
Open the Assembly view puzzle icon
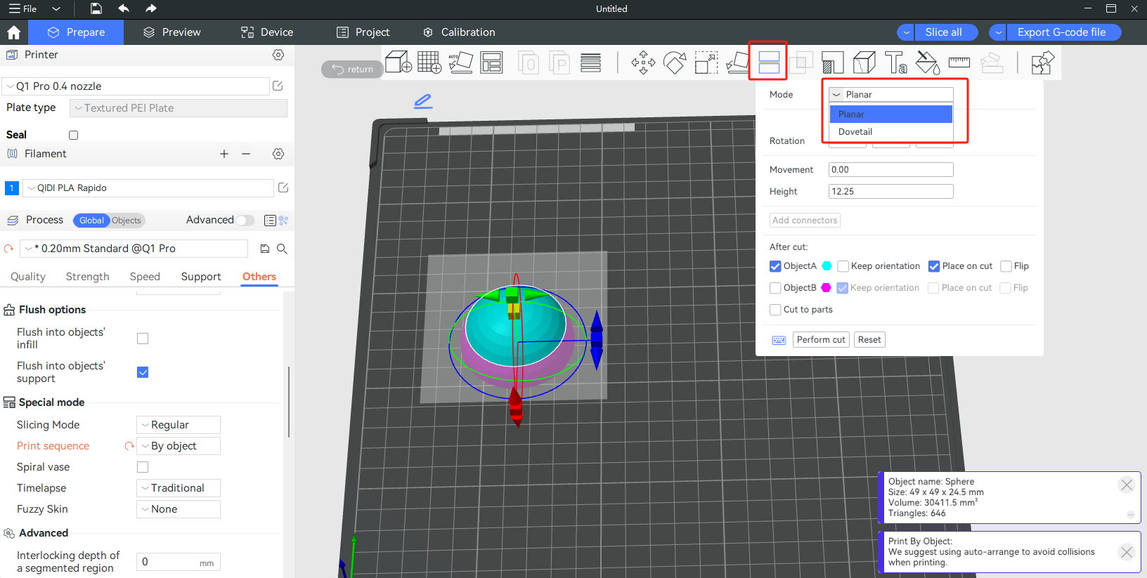coord(1042,63)
